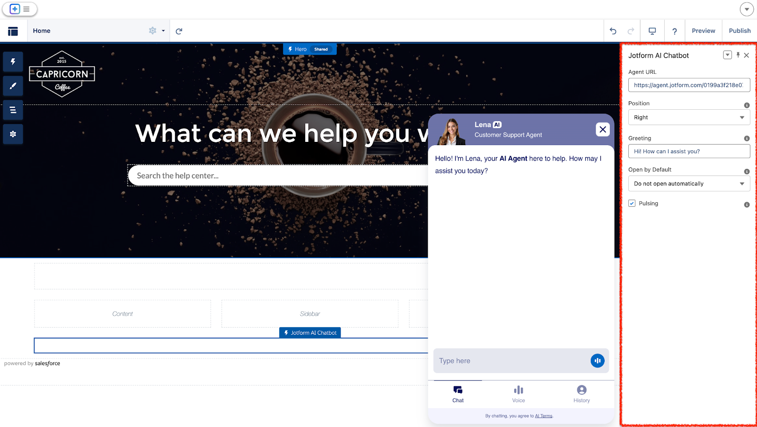Click the help question mark icon
757x427 pixels.
click(674, 30)
